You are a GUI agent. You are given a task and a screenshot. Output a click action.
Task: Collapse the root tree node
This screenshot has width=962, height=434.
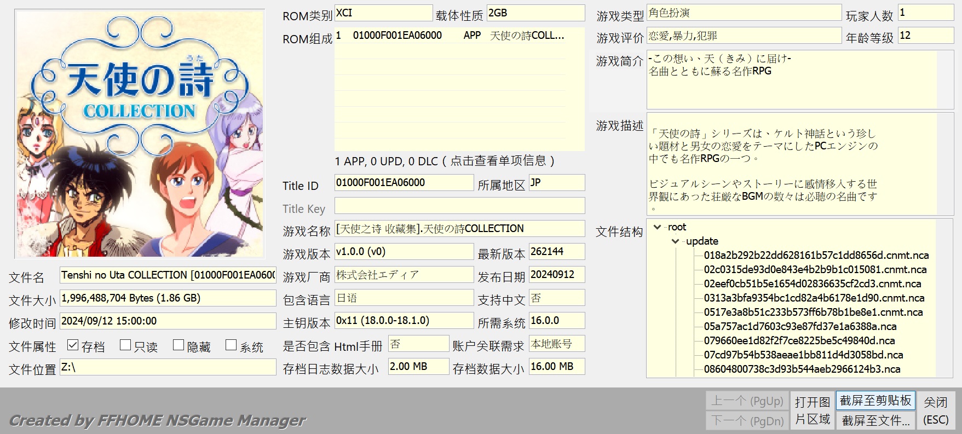[658, 227]
